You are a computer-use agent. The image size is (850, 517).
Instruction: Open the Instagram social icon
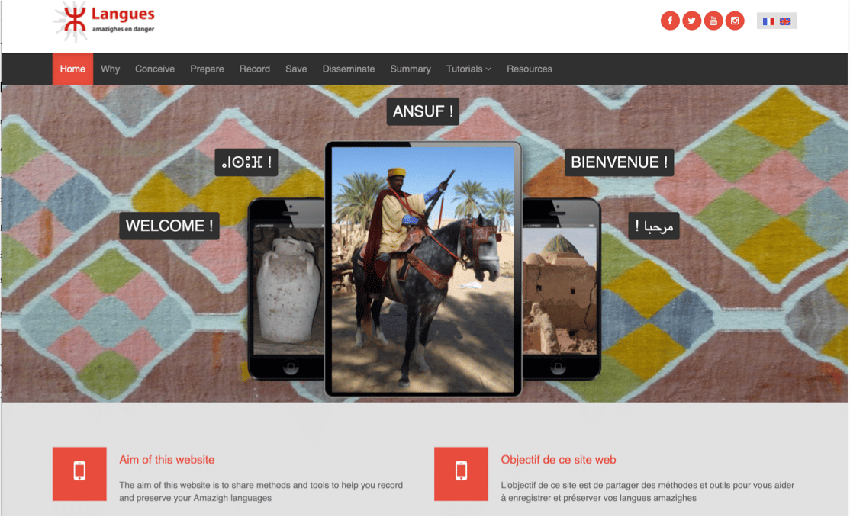735,21
